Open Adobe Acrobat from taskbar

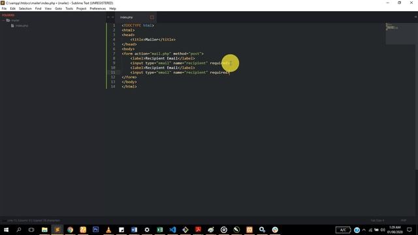[x=198, y=230]
